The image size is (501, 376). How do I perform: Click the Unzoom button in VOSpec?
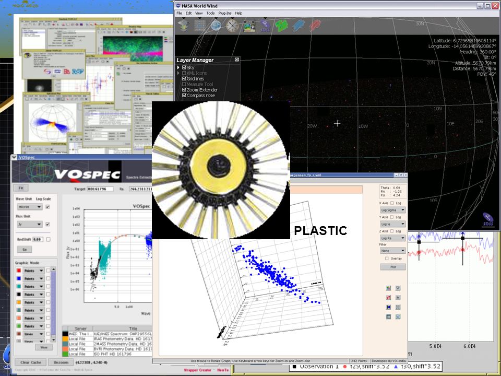tap(61, 362)
